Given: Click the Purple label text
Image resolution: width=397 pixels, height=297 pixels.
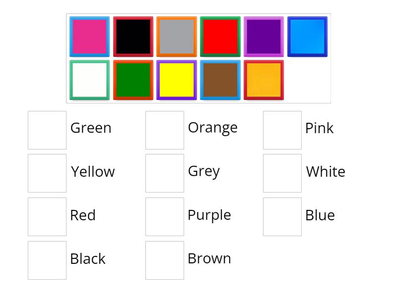Looking at the screenshot, I should click(209, 215).
